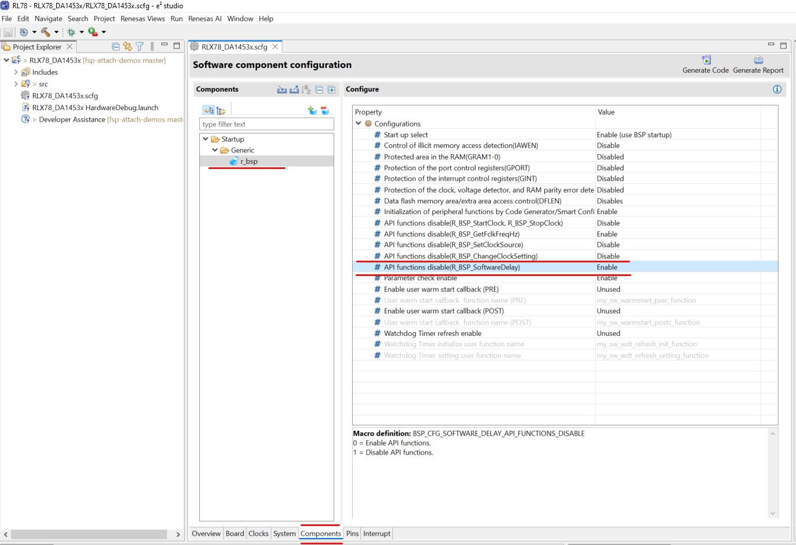Switch to the Clocks tab
The width and height of the screenshot is (796, 545).
pos(258,534)
